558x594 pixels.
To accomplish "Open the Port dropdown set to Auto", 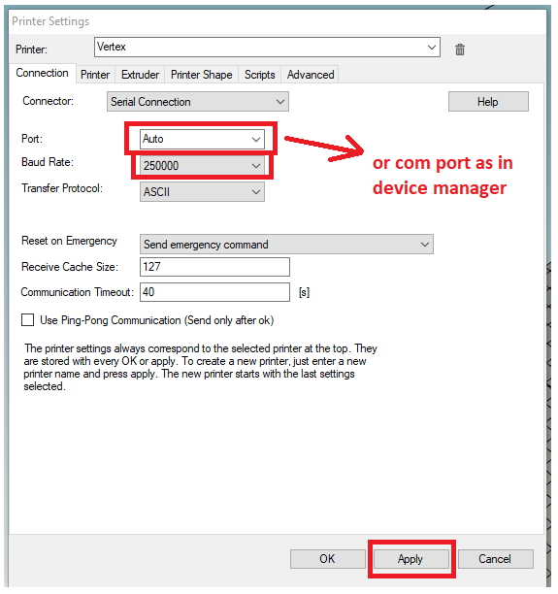I will pos(202,139).
